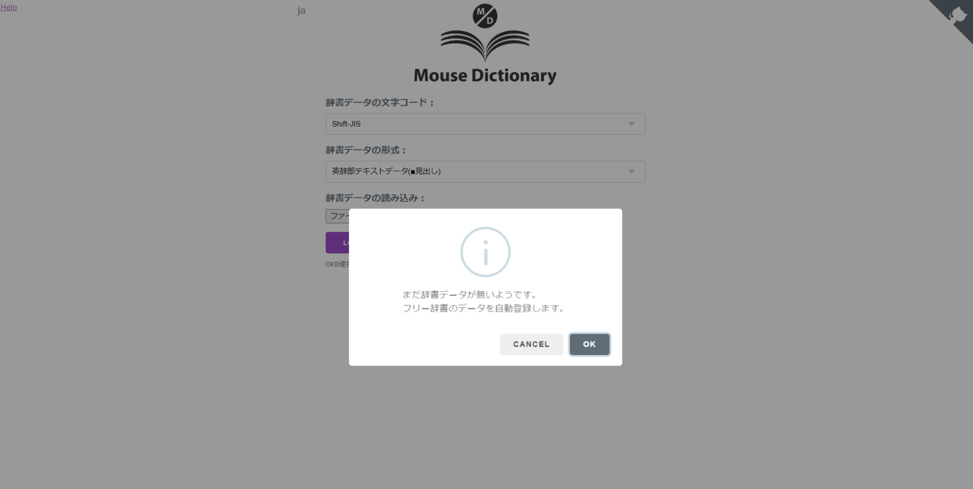The height and width of the screenshot is (489, 973).
Task: Click the M/D circular emblem above the logo
Action: (485, 15)
